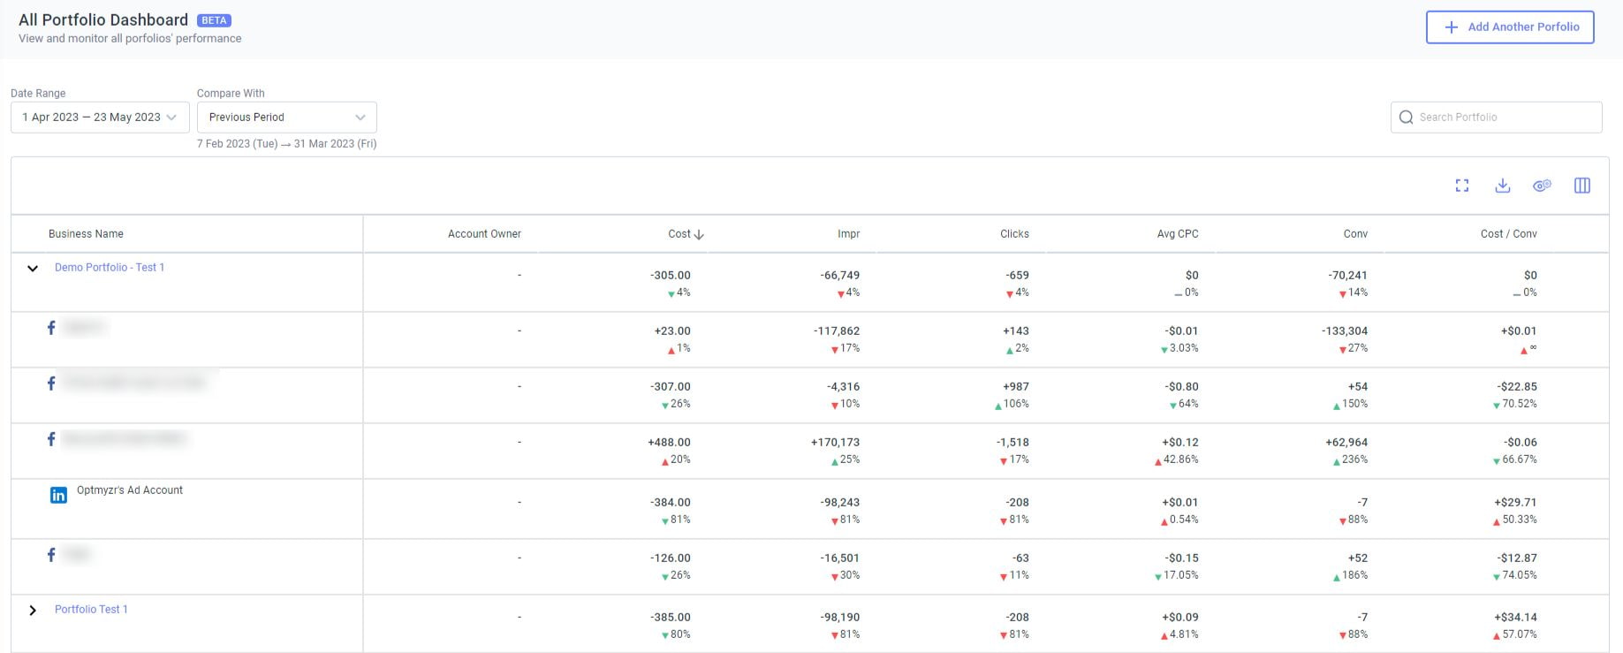The height and width of the screenshot is (653, 1623).
Task: Click the search magnifier icon
Action: tap(1406, 118)
